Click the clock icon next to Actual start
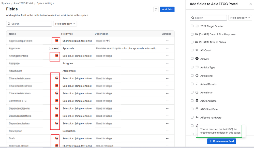This screenshot has height=148, width=254. point(197,92)
